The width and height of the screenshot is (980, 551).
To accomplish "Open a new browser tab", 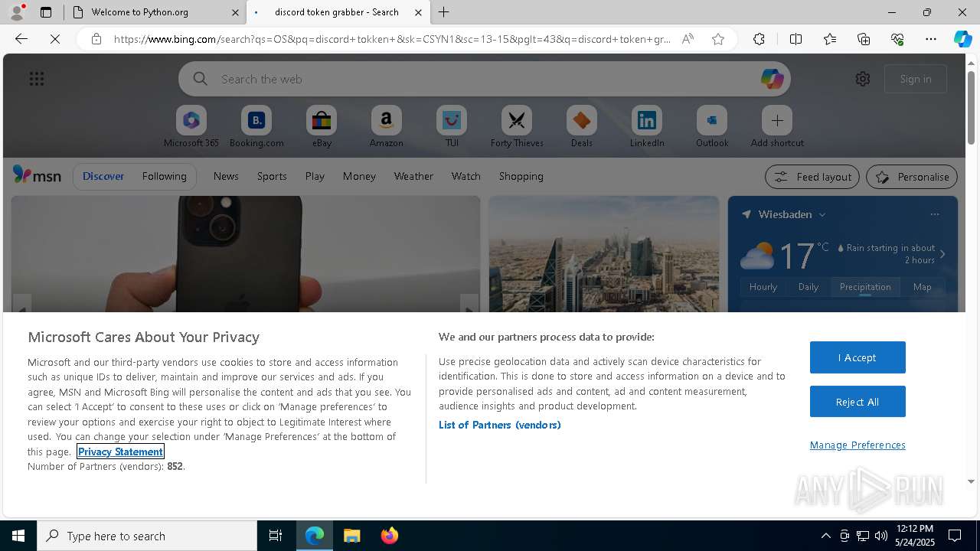I will 444,12.
